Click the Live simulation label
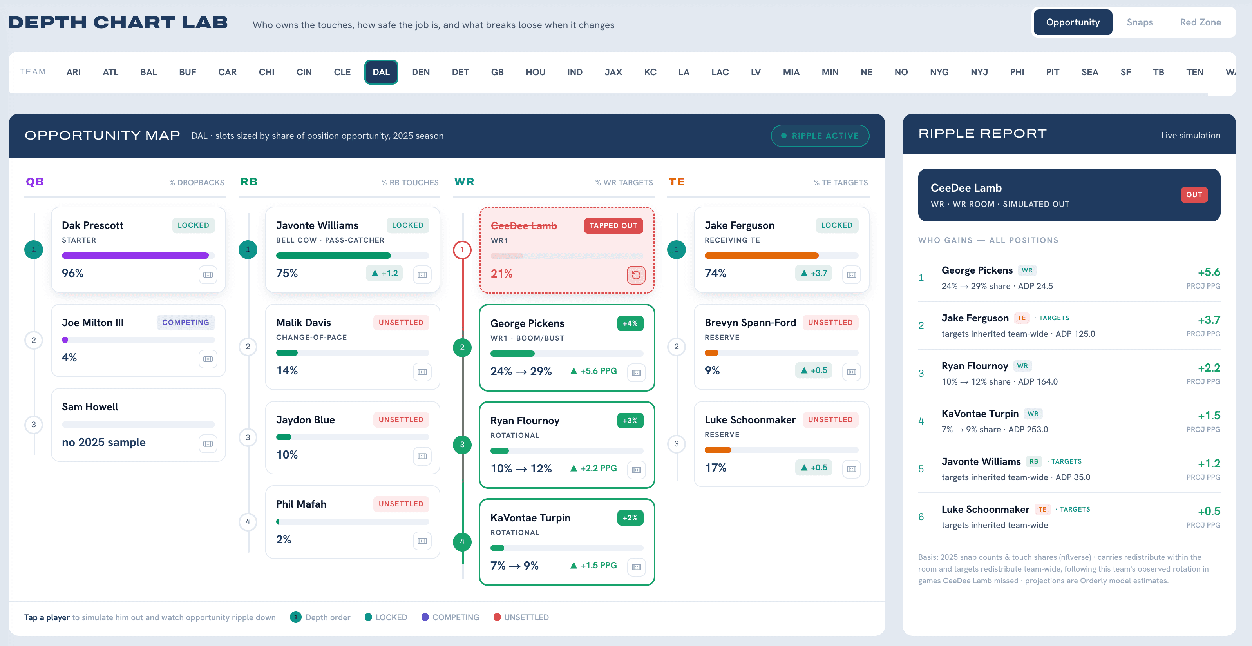The height and width of the screenshot is (646, 1252). tap(1191, 136)
